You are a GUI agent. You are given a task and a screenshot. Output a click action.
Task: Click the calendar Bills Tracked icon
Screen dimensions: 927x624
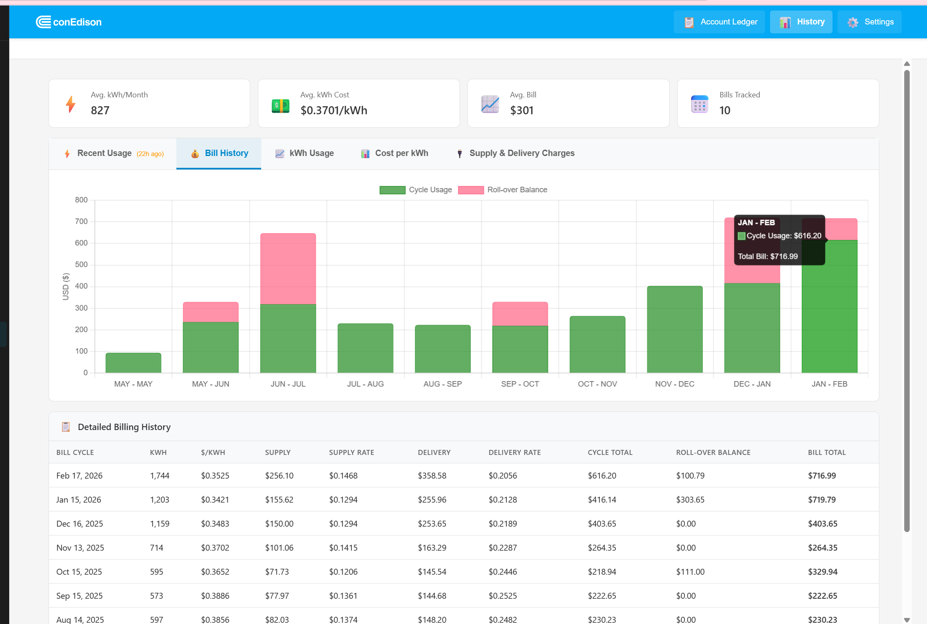pyautogui.click(x=699, y=104)
